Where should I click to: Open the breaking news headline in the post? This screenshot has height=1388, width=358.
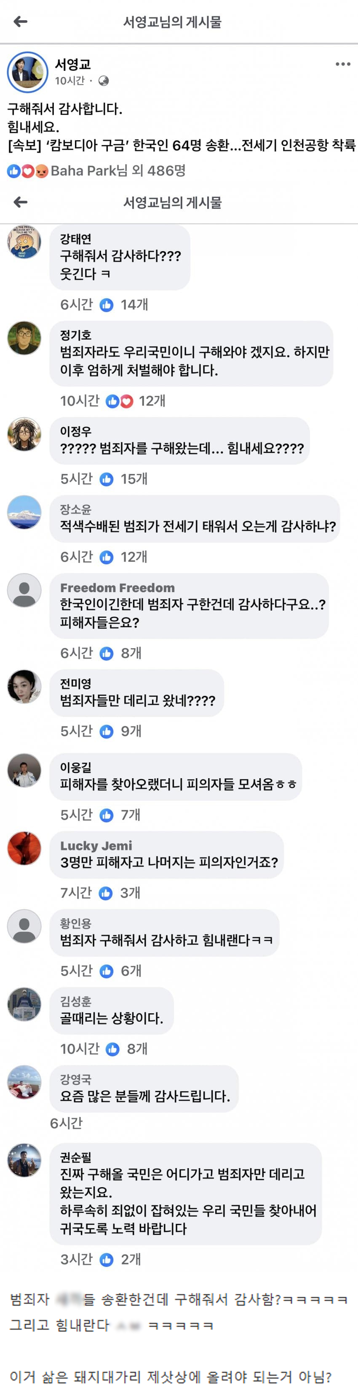pyautogui.click(x=181, y=145)
